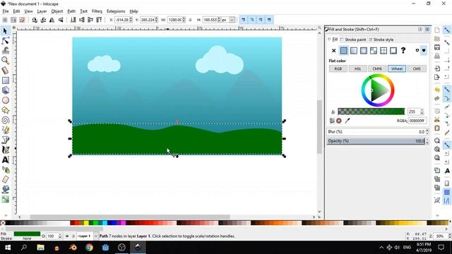Select the Bezier pen tool
The height and width of the screenshot is (254, 452).
point(5,140)
